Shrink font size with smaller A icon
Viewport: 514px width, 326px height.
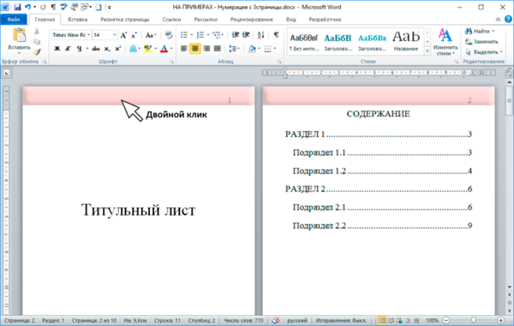134,35
